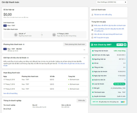This screenshot has height=113, width=137.
Task: Click the SMIT.VN badge in Ads Check header
Action: pyautogui.click(x=120, y=45)
